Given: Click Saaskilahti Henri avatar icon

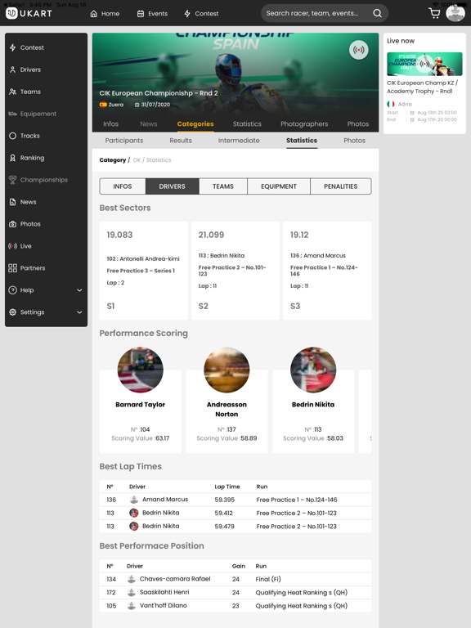Looking at the screenshot, I should 132,592.
